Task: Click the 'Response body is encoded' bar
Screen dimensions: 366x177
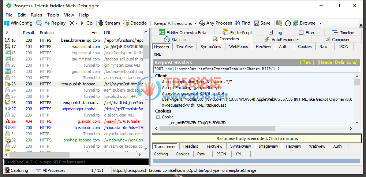Action: tap(257, 139)
